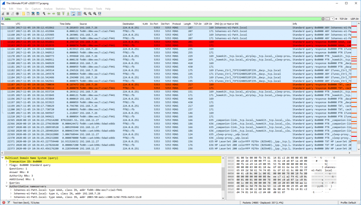Open the Telephony menu

[x=74, y=8]
